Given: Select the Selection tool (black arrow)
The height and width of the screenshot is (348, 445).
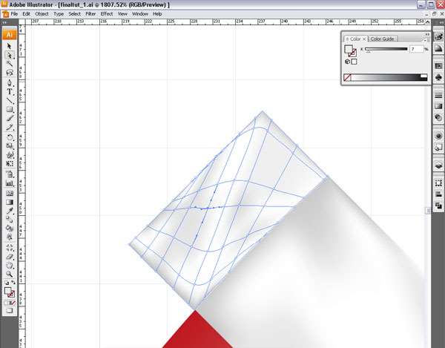Looking at the screenshot, I should point(10,46).
